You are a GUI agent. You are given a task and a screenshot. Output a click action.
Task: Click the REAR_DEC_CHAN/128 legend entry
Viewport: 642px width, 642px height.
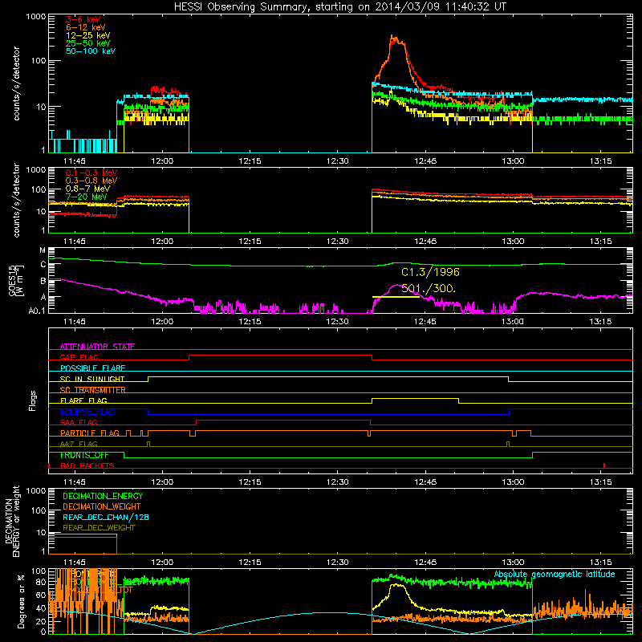pos(106,517)
